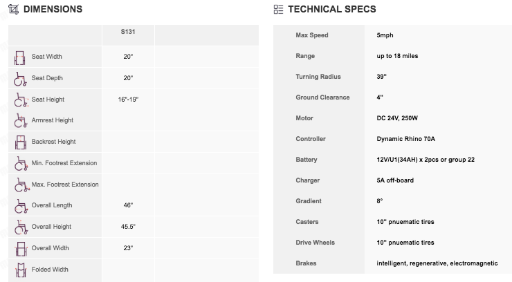512x282 pixels.
Task: Click the Seat Height diagram icon
Action: (21, 100)
